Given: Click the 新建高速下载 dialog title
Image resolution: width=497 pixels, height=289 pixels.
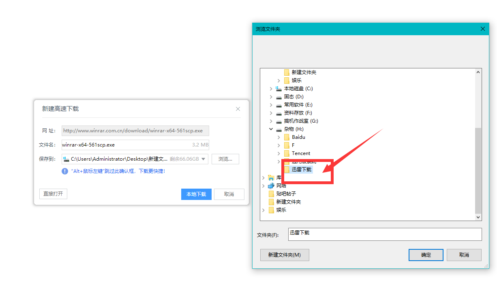Looking at the screenshot, I should (x=60, y=109).
